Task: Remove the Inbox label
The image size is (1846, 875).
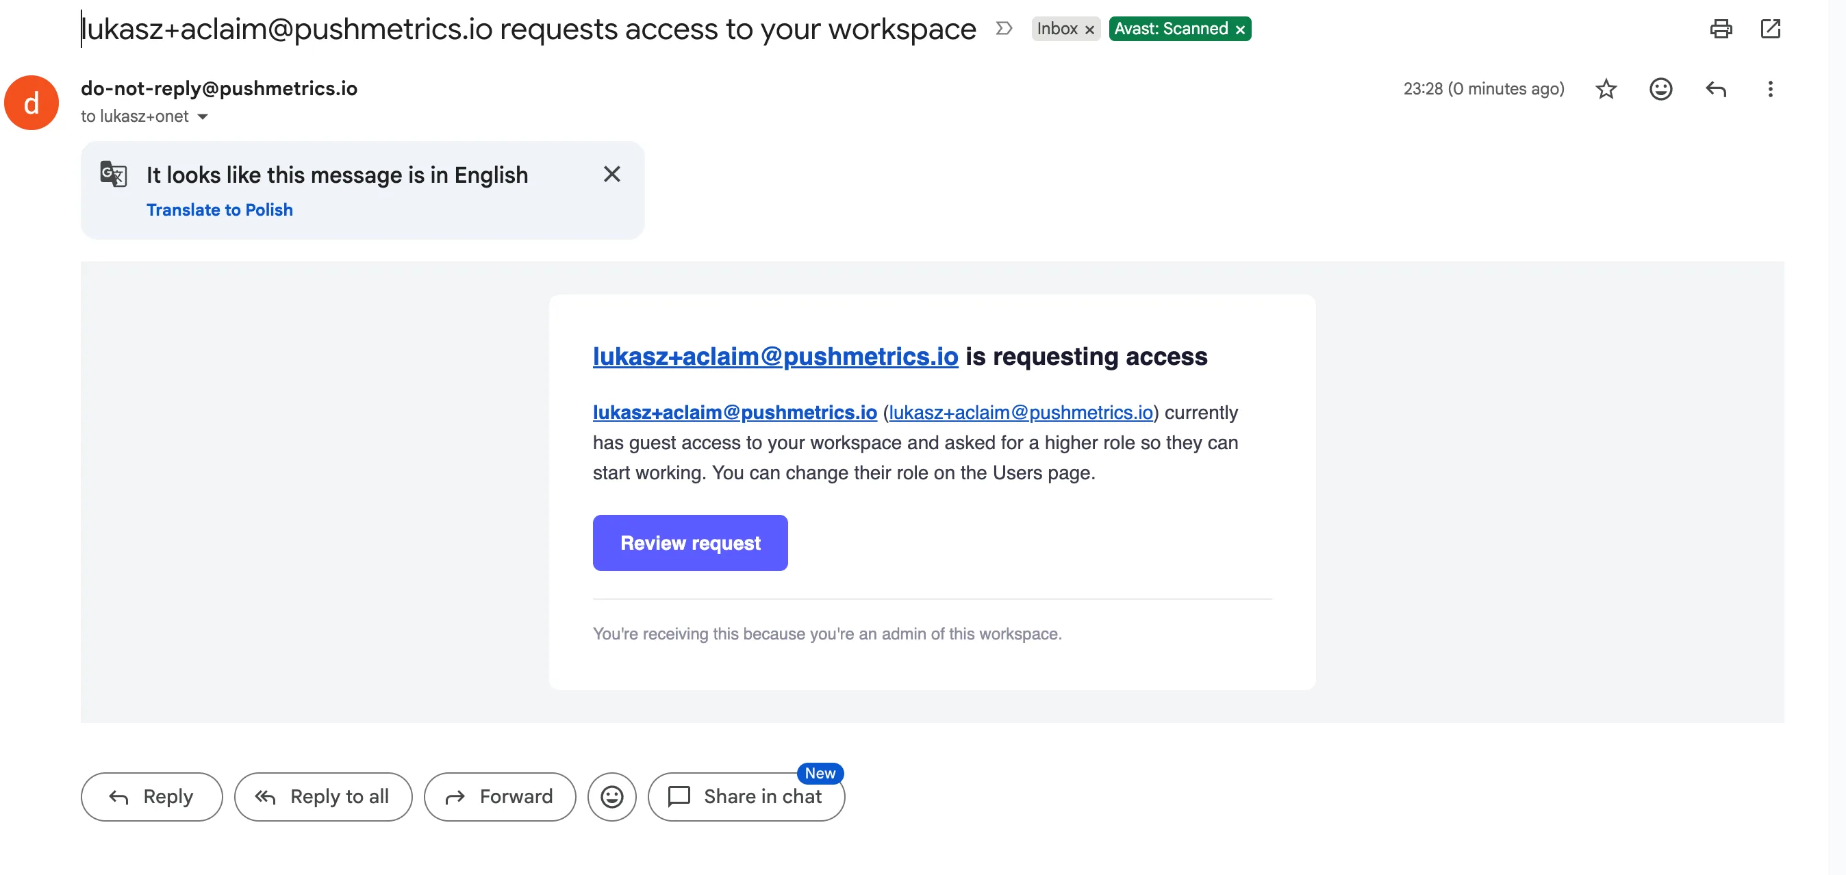Action: tap(1089, 29)
